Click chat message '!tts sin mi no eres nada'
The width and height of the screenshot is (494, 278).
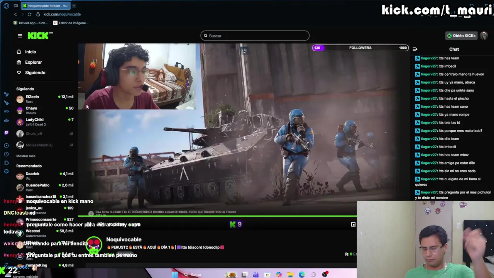pos(445,171)
